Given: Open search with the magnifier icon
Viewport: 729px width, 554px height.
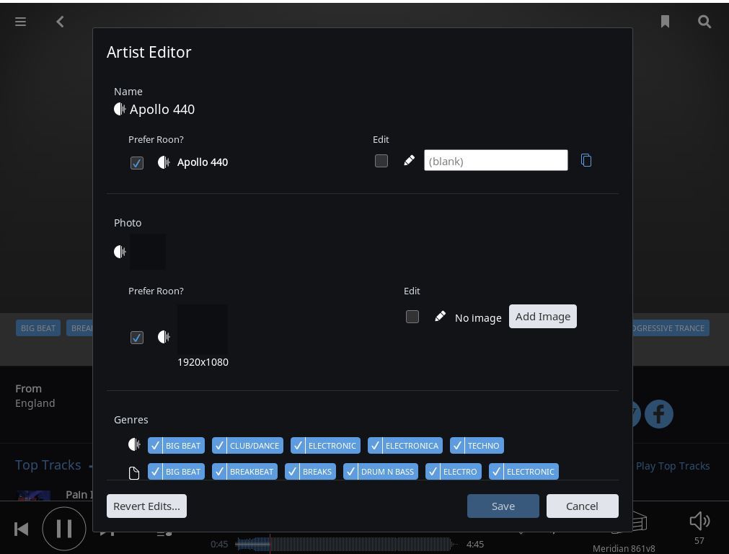Looking at the screenshot, I should (704, 22).
